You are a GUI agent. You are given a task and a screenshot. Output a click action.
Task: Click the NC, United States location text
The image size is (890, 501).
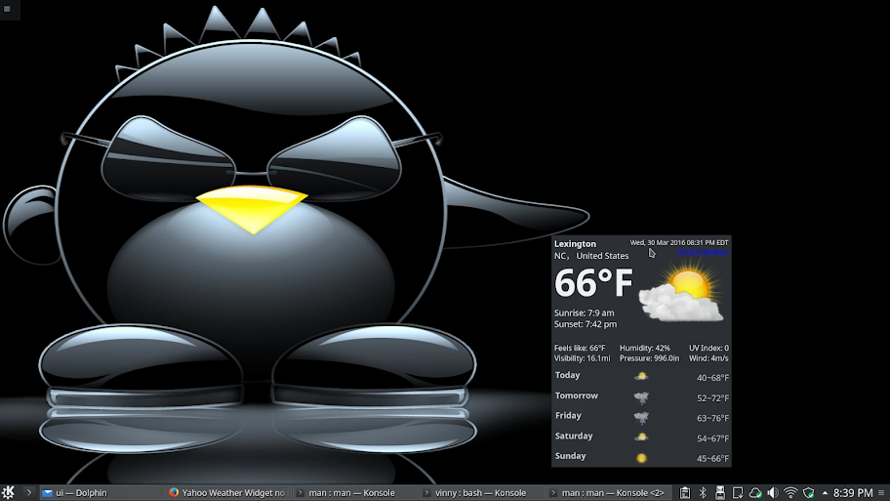[590, 256]
